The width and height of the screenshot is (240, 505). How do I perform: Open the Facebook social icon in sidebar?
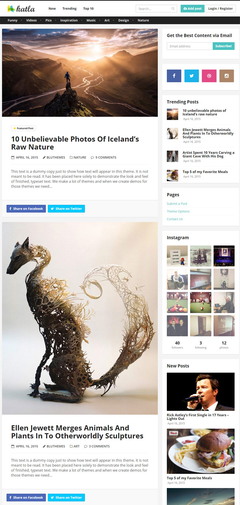[174, 76]
